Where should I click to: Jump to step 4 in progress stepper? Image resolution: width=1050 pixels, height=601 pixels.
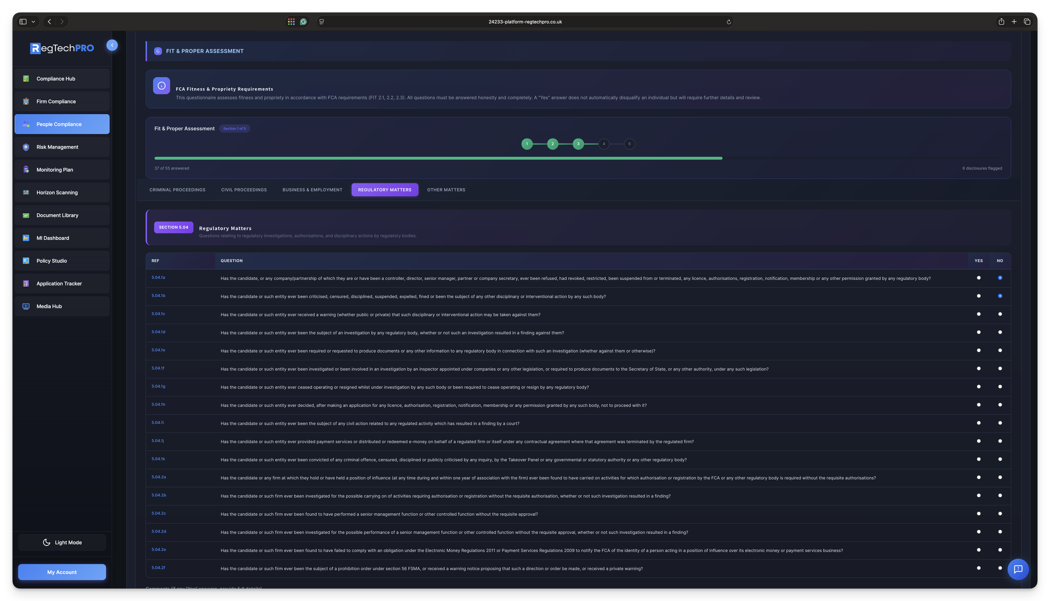[x=604, y=144]
